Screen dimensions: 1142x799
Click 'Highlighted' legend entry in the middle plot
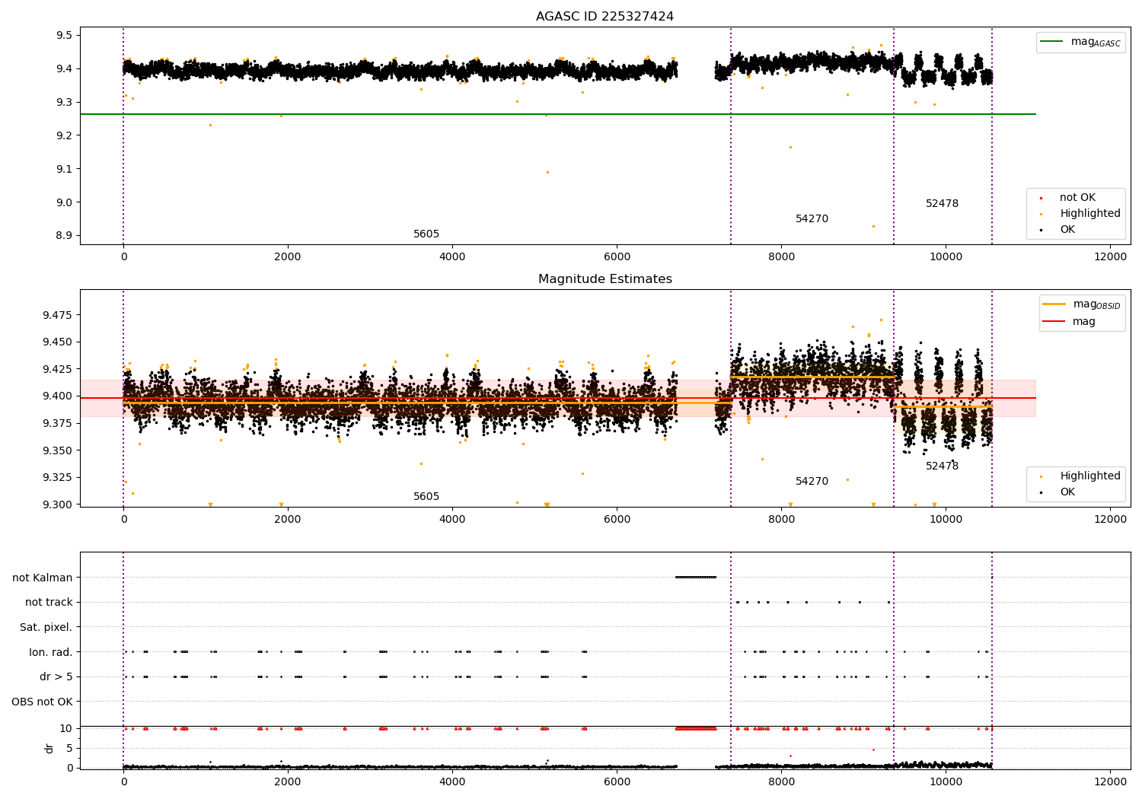(1080, 476)
